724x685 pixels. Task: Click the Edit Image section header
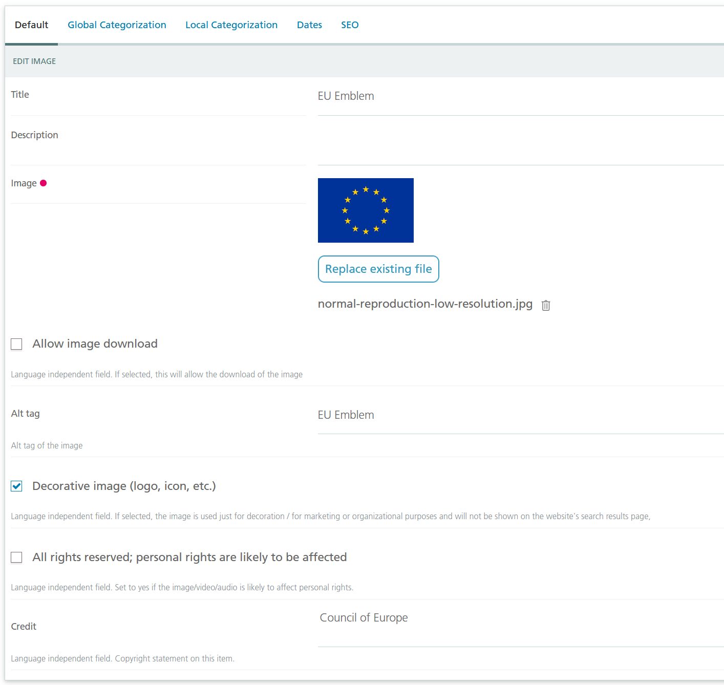point(34,61)
